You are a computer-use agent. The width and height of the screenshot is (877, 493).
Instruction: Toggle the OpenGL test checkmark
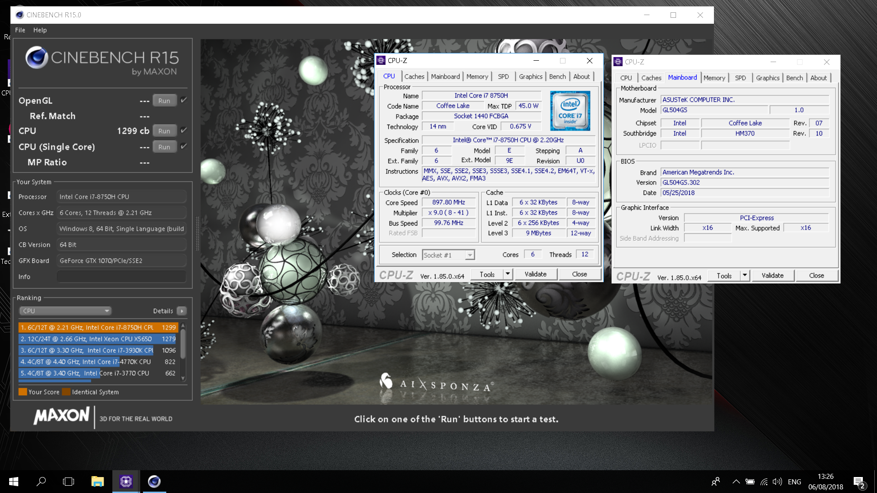[x=184, y=100]
